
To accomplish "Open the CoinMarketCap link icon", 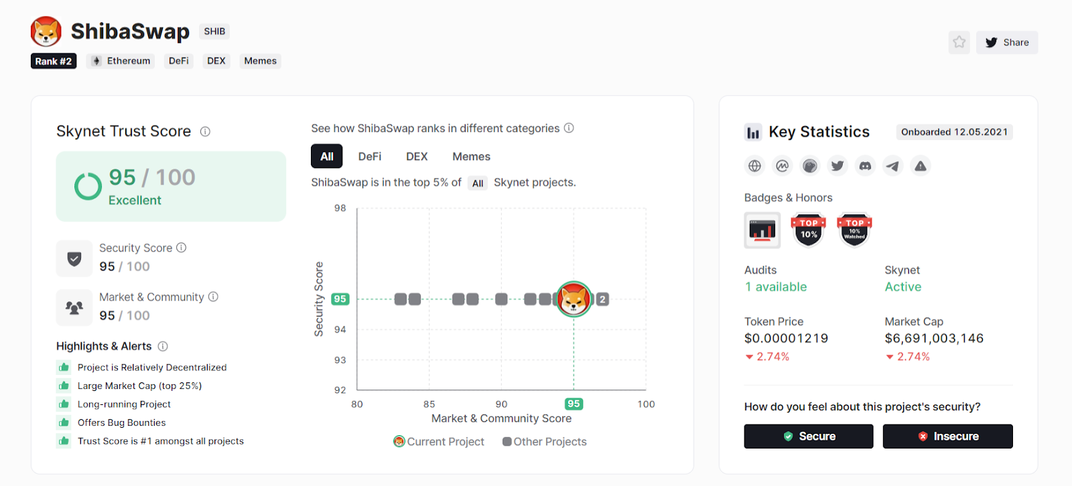I will coord(782,166).
